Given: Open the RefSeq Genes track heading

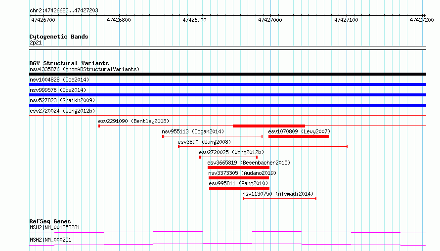Looking at the screenshot, I should tap(50, 221).
